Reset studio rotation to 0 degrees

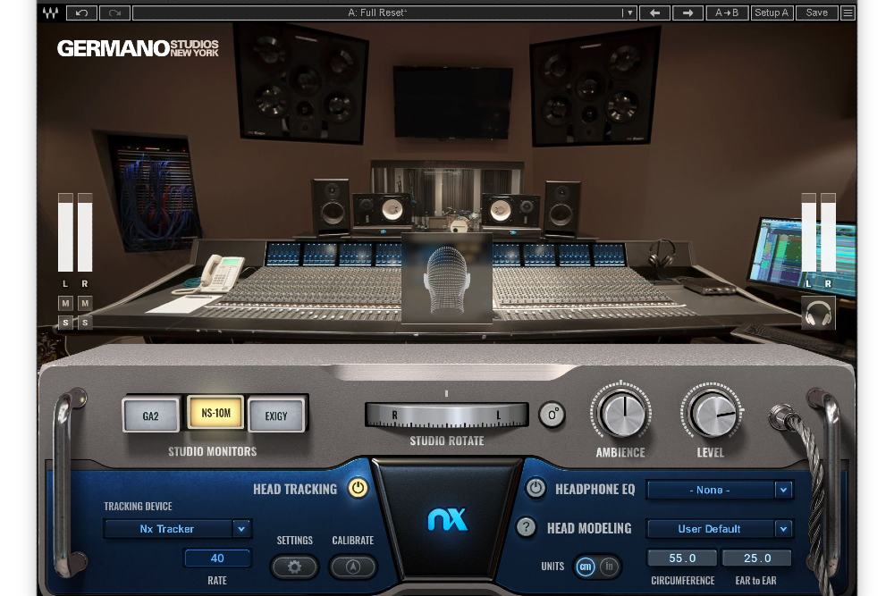(552, 415)
